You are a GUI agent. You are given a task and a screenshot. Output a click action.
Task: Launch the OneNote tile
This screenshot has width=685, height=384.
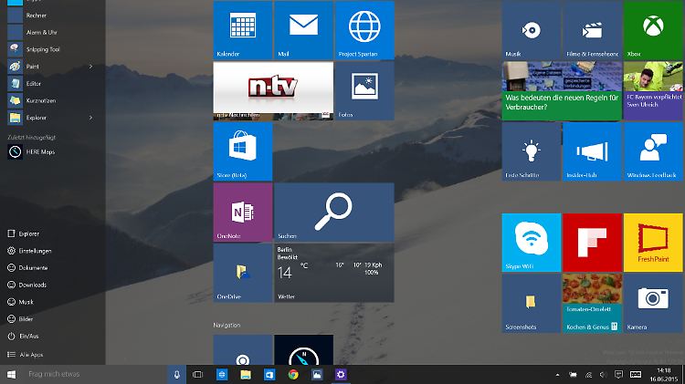coord(242,213)
